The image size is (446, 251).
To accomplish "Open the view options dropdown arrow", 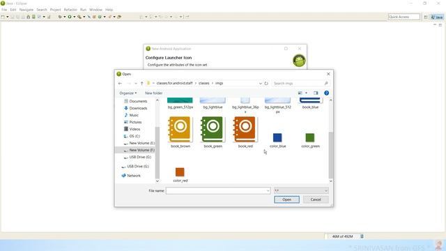I will tap(306, 93).
